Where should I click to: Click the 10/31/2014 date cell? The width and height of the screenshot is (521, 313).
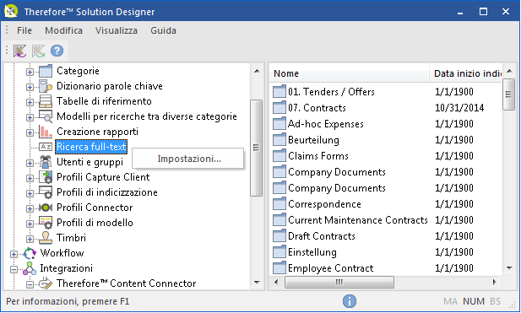coord(459,107)
